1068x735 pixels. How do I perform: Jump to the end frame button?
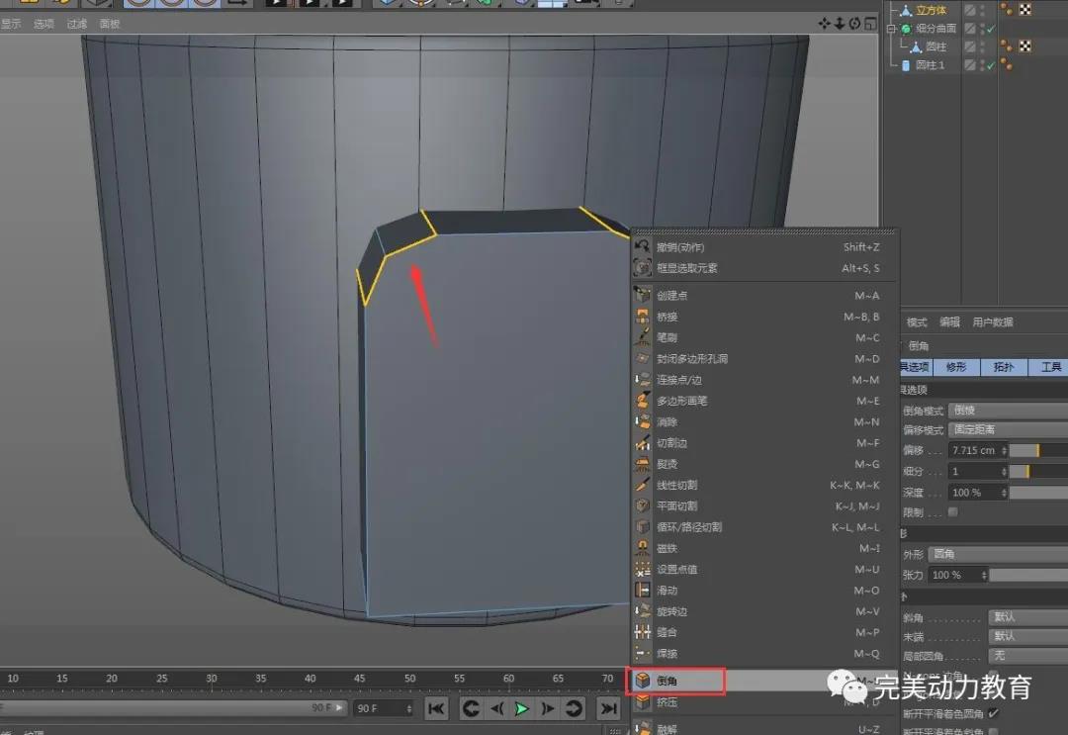609,708
